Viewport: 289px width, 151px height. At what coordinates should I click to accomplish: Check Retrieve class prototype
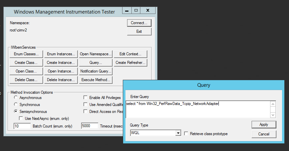coord(186,134)
